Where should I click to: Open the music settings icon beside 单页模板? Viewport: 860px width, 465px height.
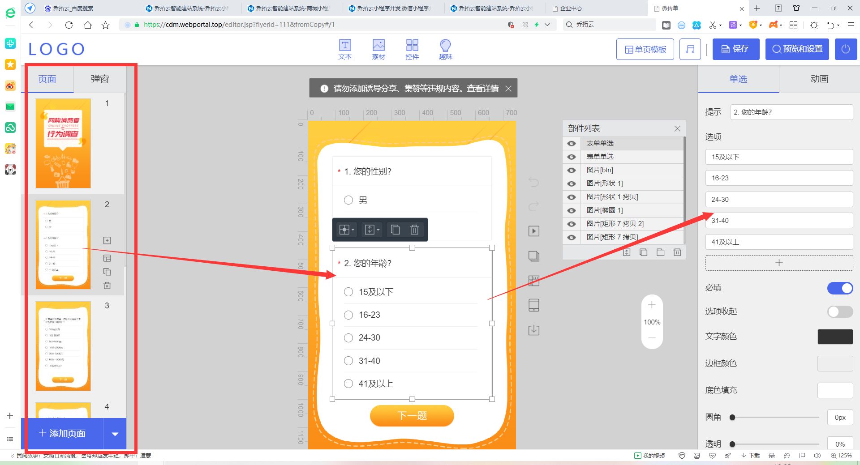pyautogui.click(x=690, y=49)
